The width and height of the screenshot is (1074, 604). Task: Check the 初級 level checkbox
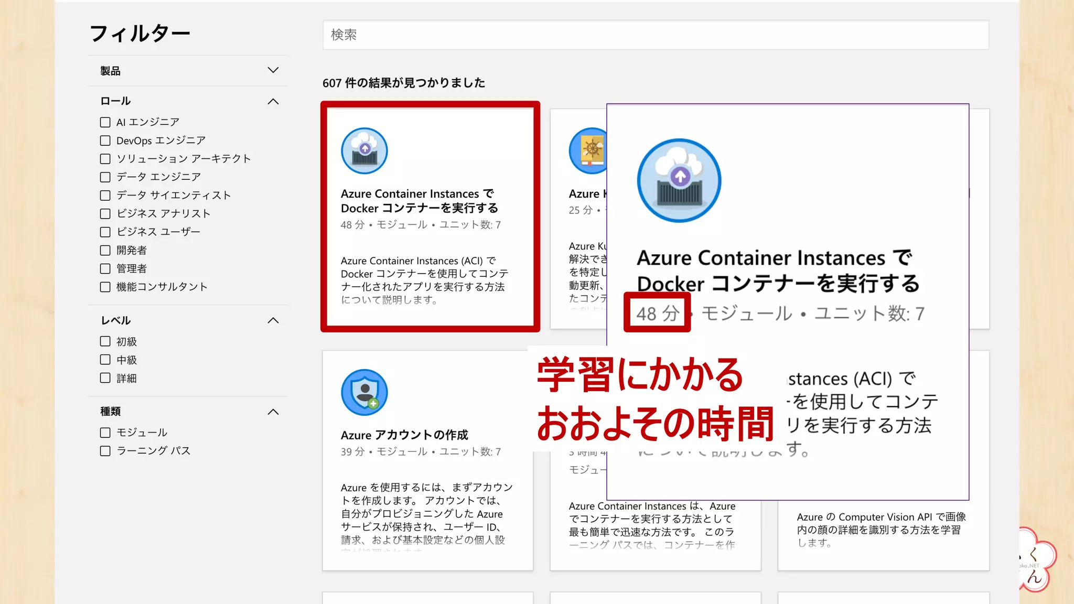105,341
